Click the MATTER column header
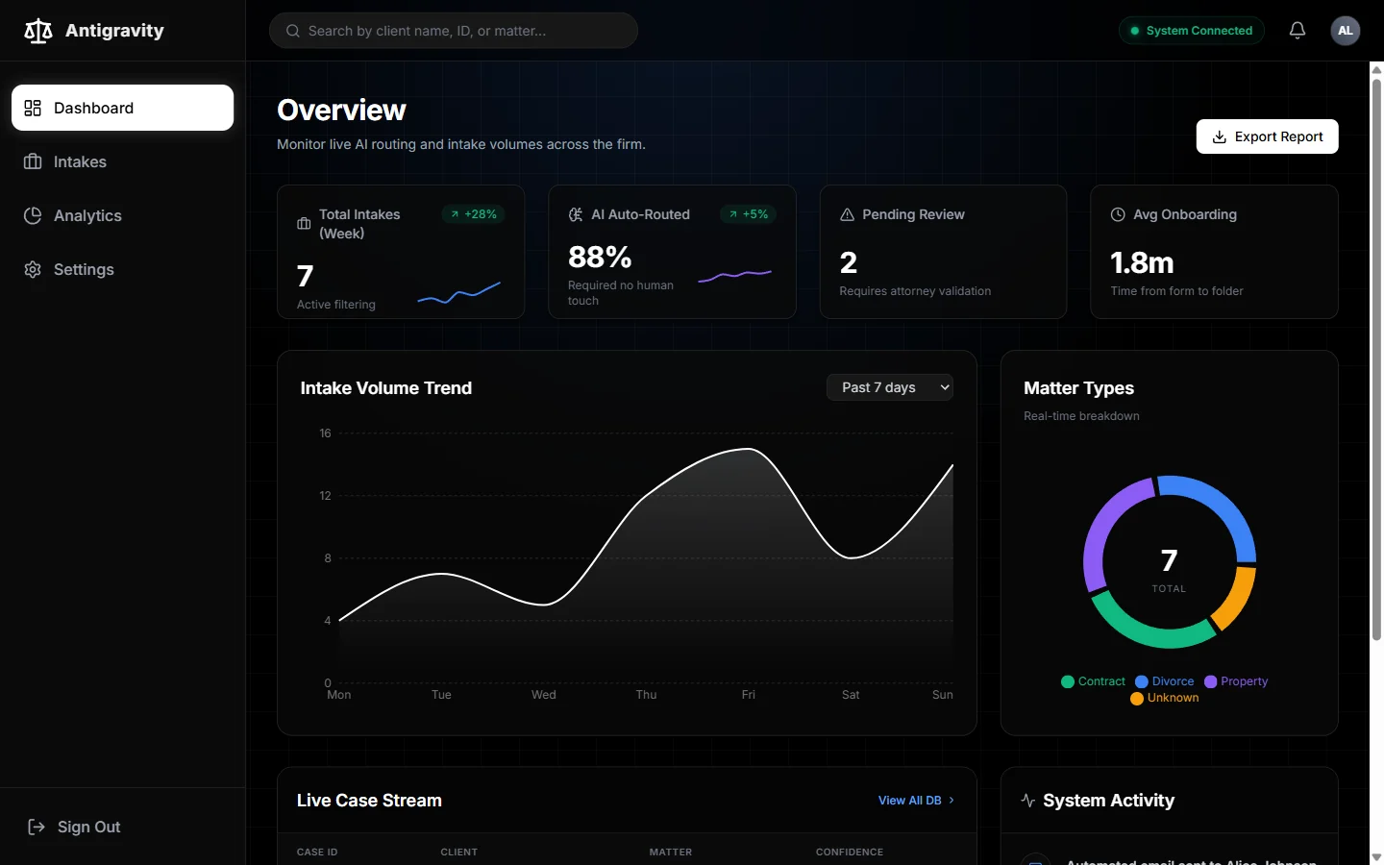 (671, 853)
